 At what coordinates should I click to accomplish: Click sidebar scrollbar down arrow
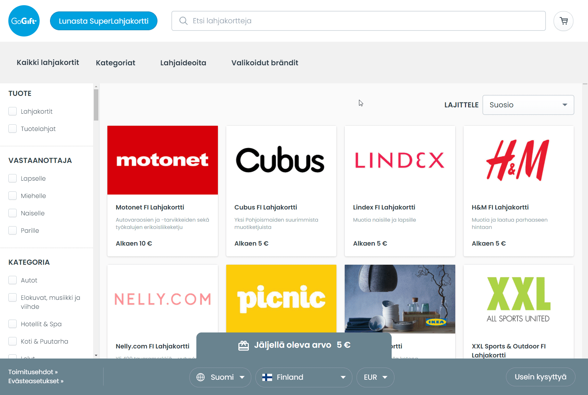(x=96, y=355)
